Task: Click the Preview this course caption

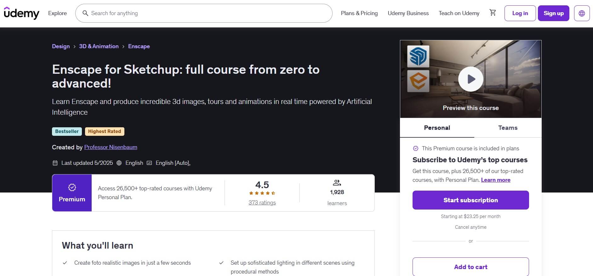Action: (x=470, y=108)
